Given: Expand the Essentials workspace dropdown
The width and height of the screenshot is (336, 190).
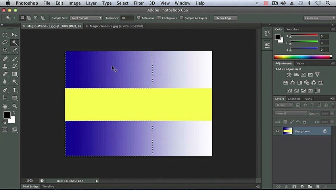Looking at the screenshot, I should click(x=319, y=18).
